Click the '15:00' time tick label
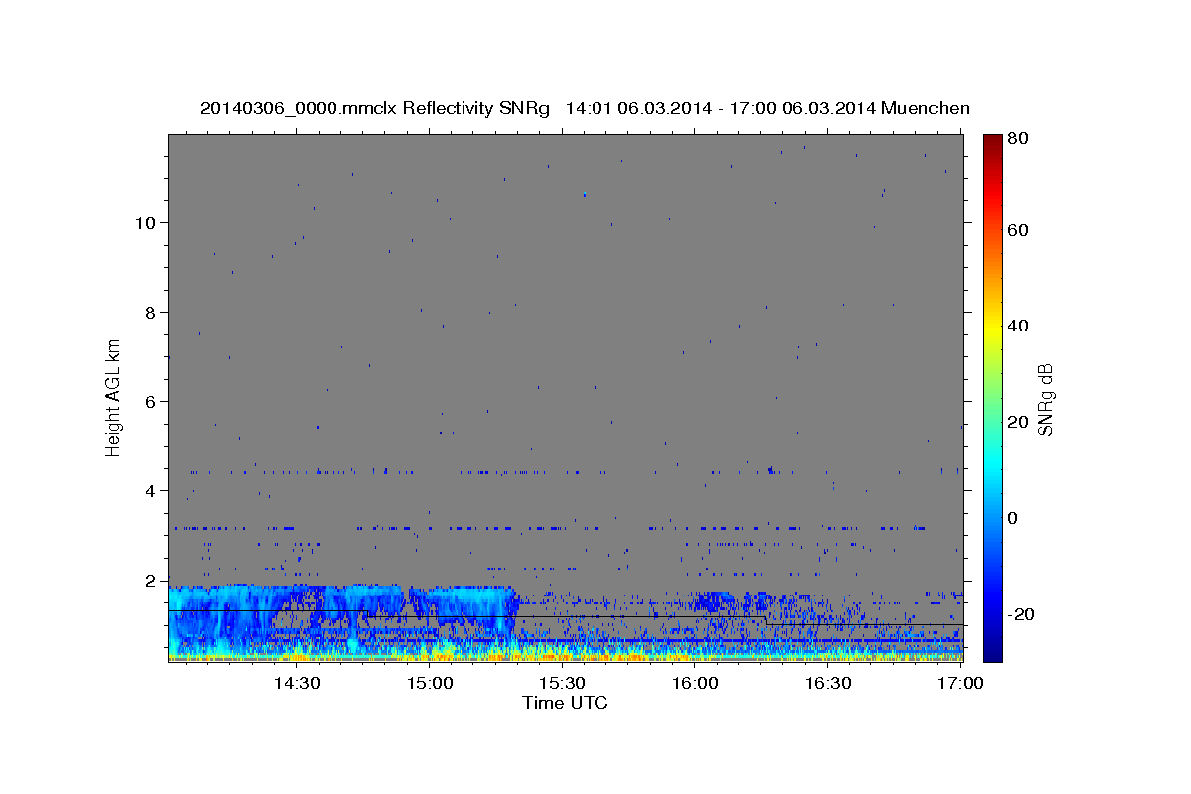Image resolution: width=1191 pixels, height=794 pixels. [x=429, y=683]
